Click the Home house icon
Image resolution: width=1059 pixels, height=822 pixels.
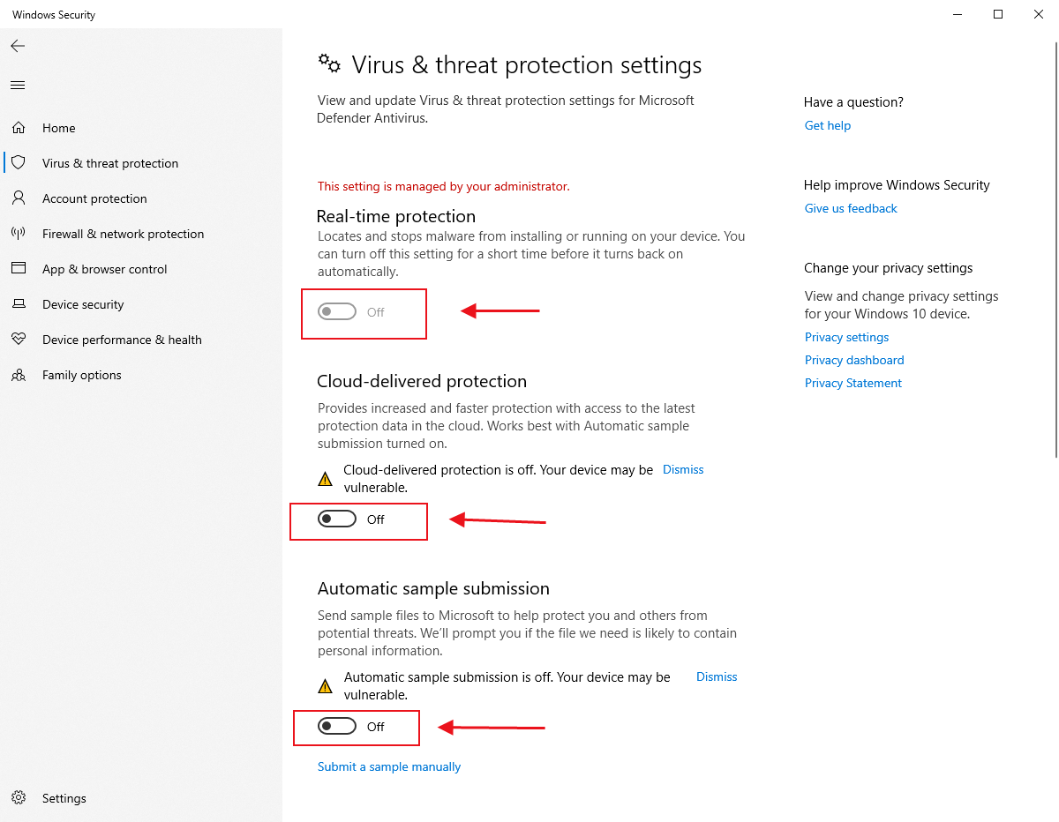click(18, 128)
